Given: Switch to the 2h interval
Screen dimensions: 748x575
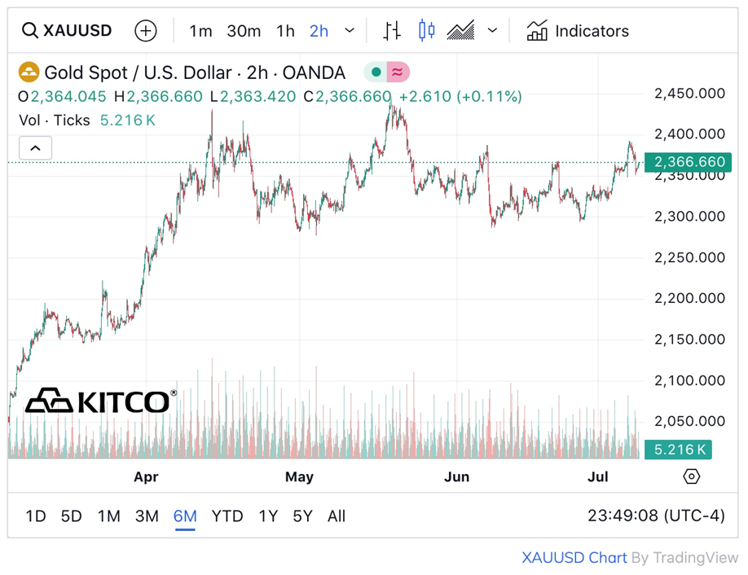Looking at the screenshot, I should (319, 31).
